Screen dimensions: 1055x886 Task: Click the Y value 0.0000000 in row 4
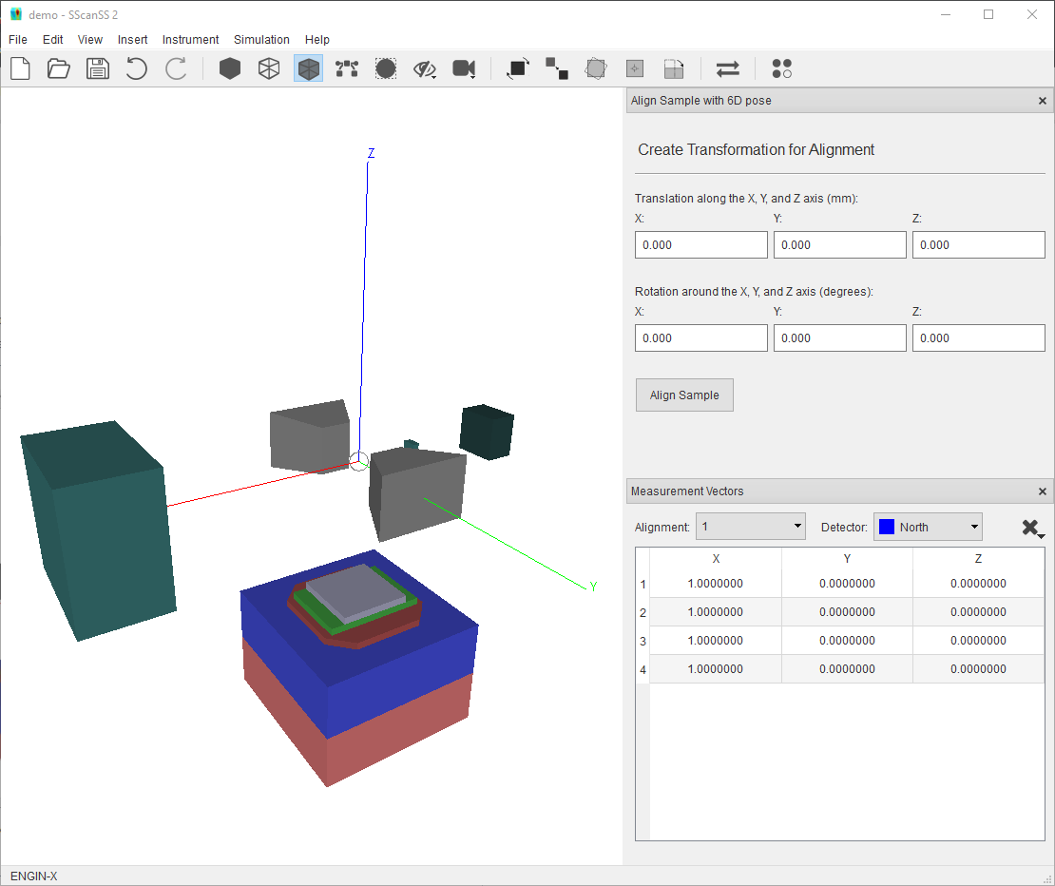847,669
